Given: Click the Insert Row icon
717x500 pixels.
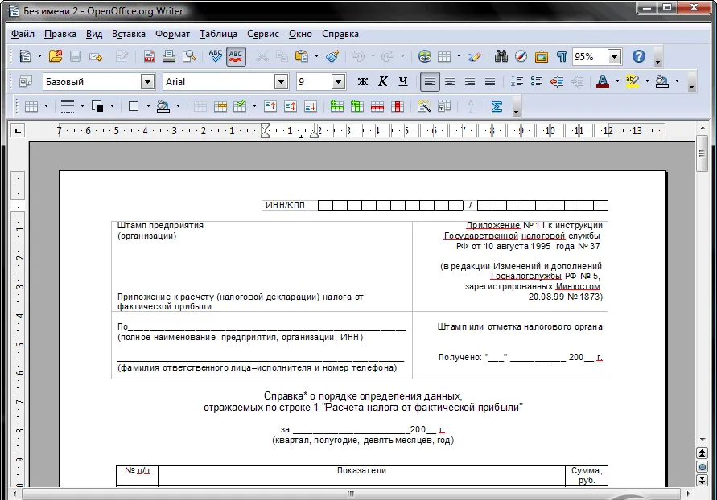Looking at the screenshot, I should 337,106.
